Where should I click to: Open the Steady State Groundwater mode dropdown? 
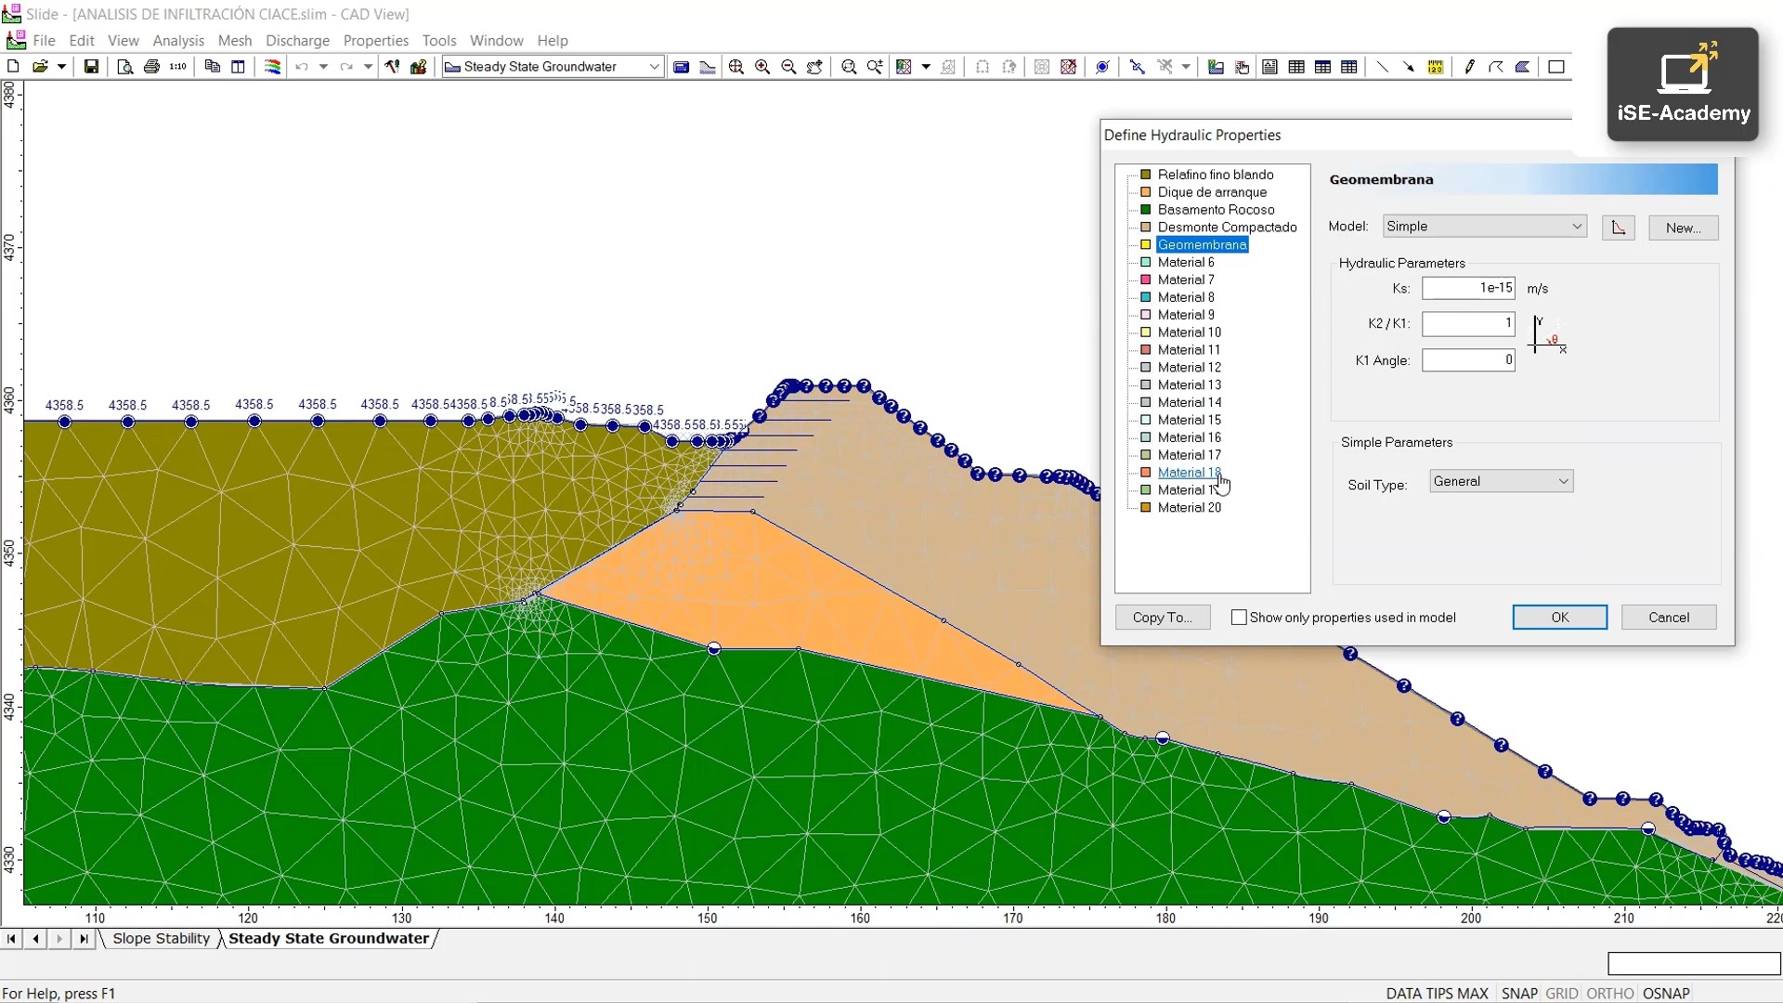(553, 67)
